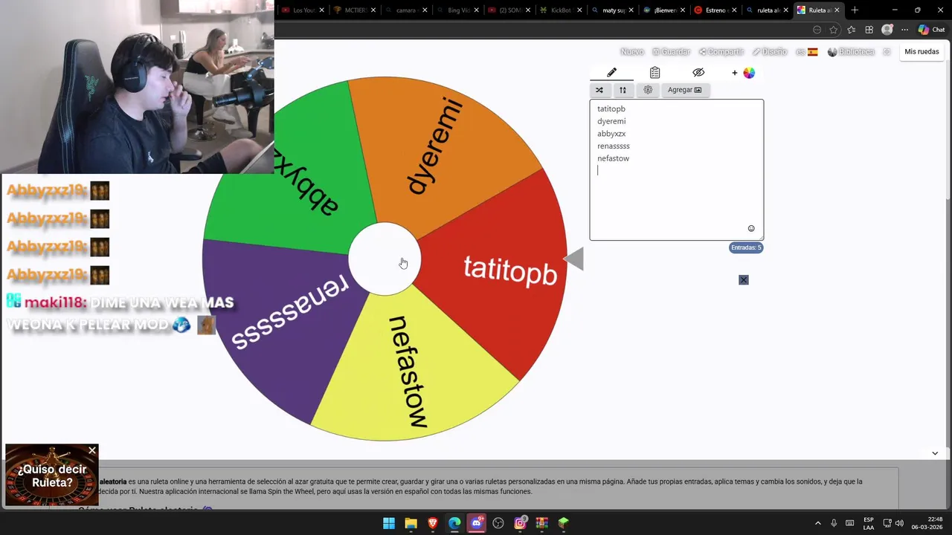952x535 pixels.
Task: Click Guardar to save the wheel
Action: 672,52
